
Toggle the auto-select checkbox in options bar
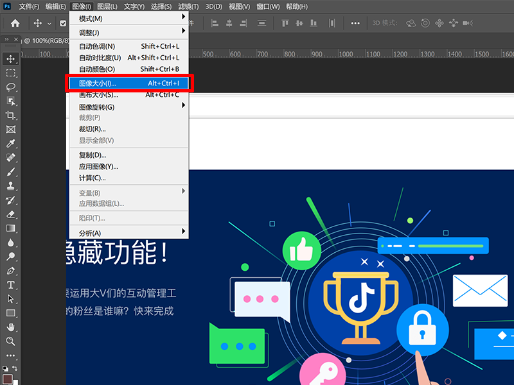pos(64,23)
